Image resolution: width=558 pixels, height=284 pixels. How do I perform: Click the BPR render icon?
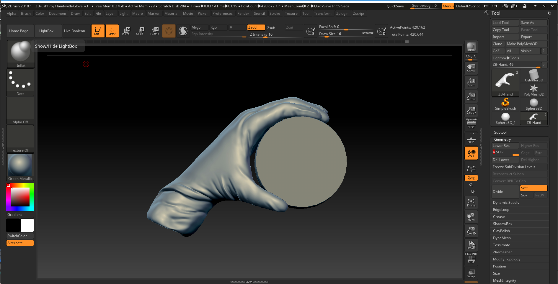tap(471, 47)
